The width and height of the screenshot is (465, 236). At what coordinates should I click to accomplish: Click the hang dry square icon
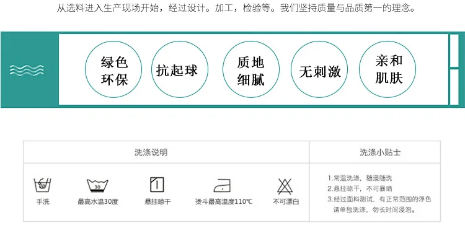[157, 185]
